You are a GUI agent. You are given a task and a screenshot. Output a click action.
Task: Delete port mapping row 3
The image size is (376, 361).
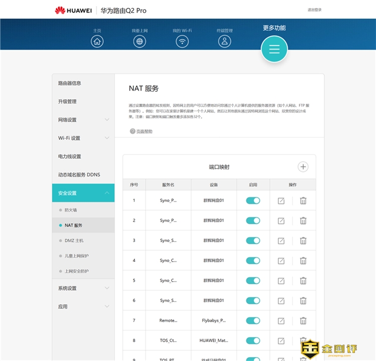pos(303,241)
